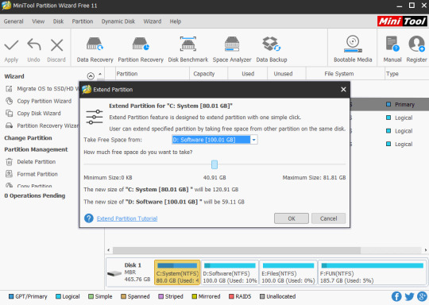Click the Apply checkmark icon
This screenshot has width=429, height=305.
[11, 44]
